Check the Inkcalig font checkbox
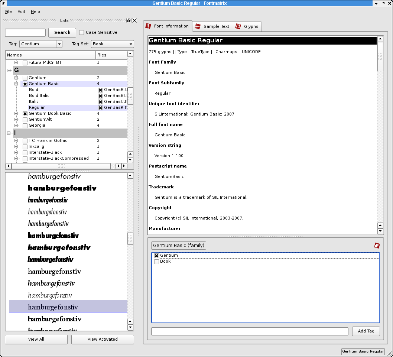 pyautogui.click(x=25, y=147)
